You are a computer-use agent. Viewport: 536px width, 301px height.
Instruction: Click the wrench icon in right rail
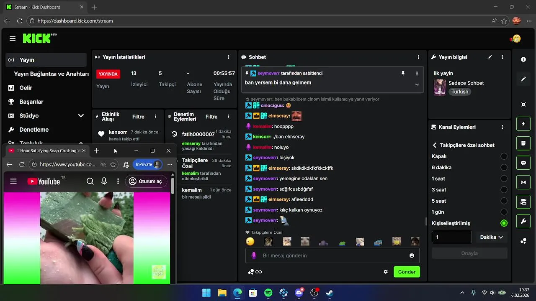coord(523,221)
